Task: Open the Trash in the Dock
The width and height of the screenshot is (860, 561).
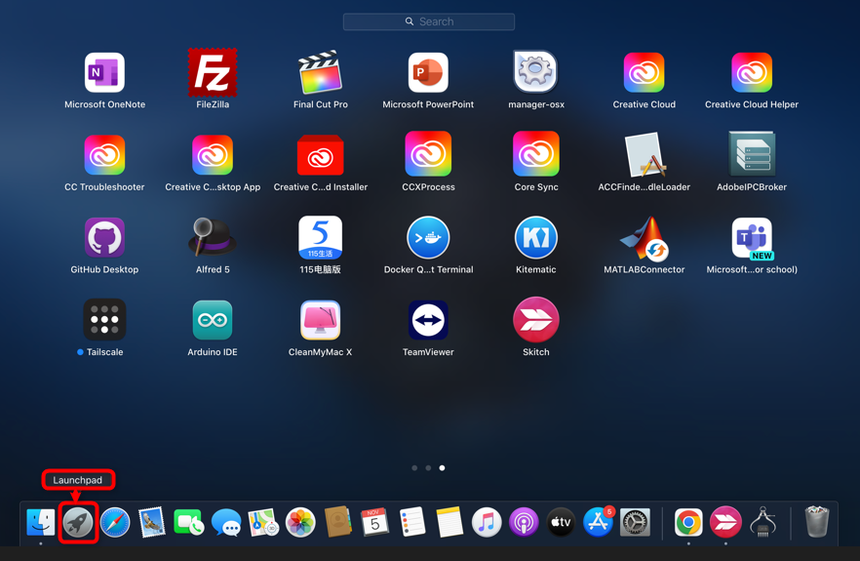Action: [x=816, y=523]
